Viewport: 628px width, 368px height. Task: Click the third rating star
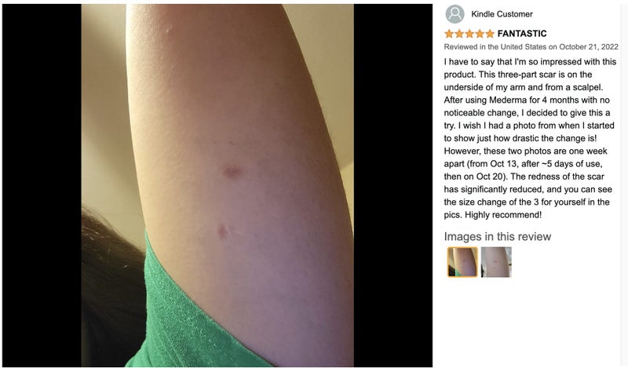pos(469,34)
